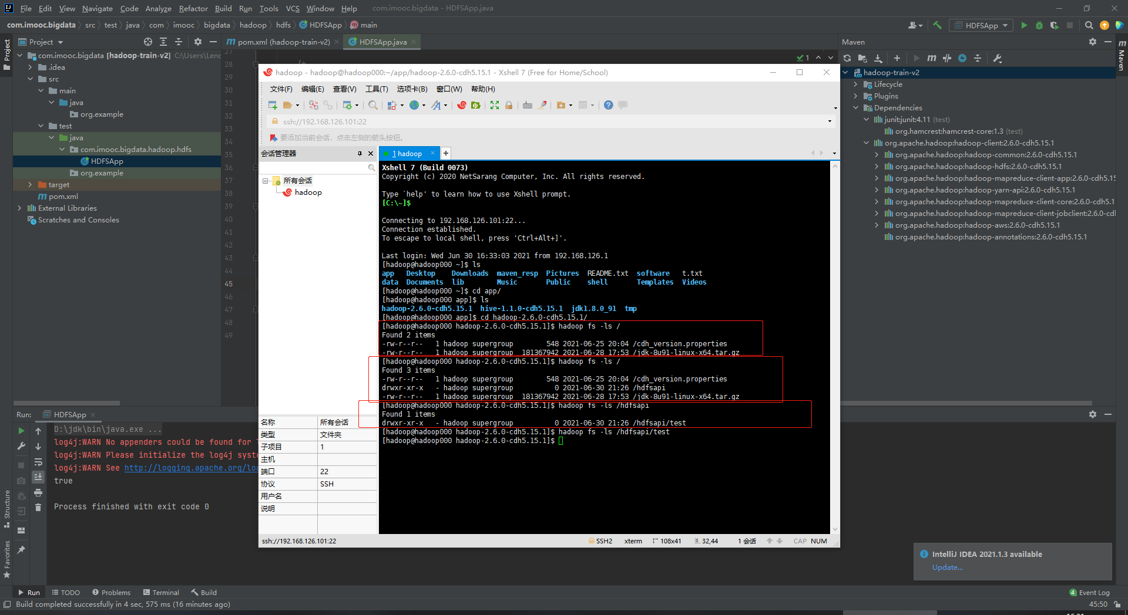Viewport: 1128px width, 615px height.
Task: Toggle the Structure tool window side button
Action: (7, 508)
